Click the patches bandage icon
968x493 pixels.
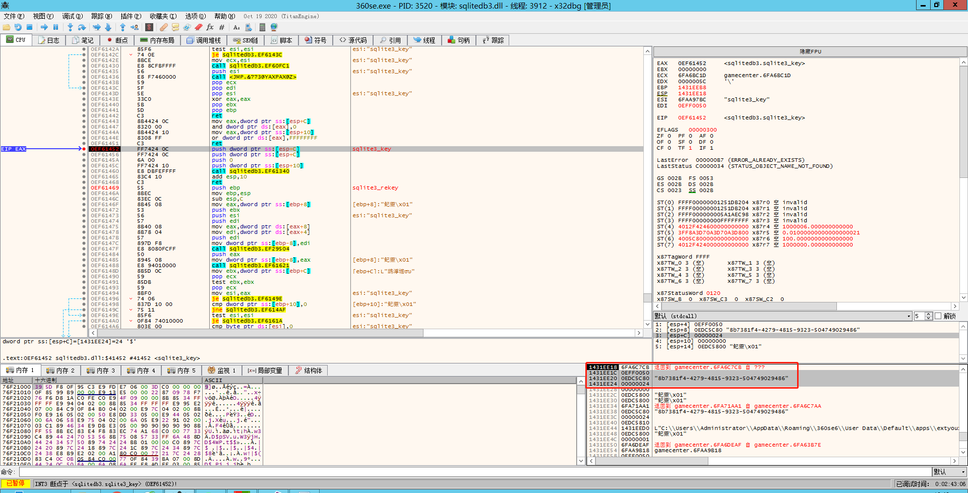pyautogui.click(x=164, y=27)
